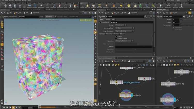Adjust the Width slider in CONTROL_PANEL
This screenshot has height=109, width=194.
187,20
